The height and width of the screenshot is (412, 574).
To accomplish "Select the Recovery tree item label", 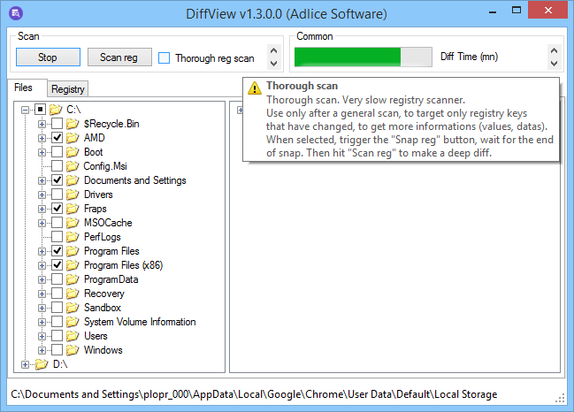I will [x=104, y=293].
